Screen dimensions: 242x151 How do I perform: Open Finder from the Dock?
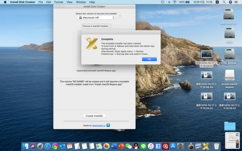[25, 146]
